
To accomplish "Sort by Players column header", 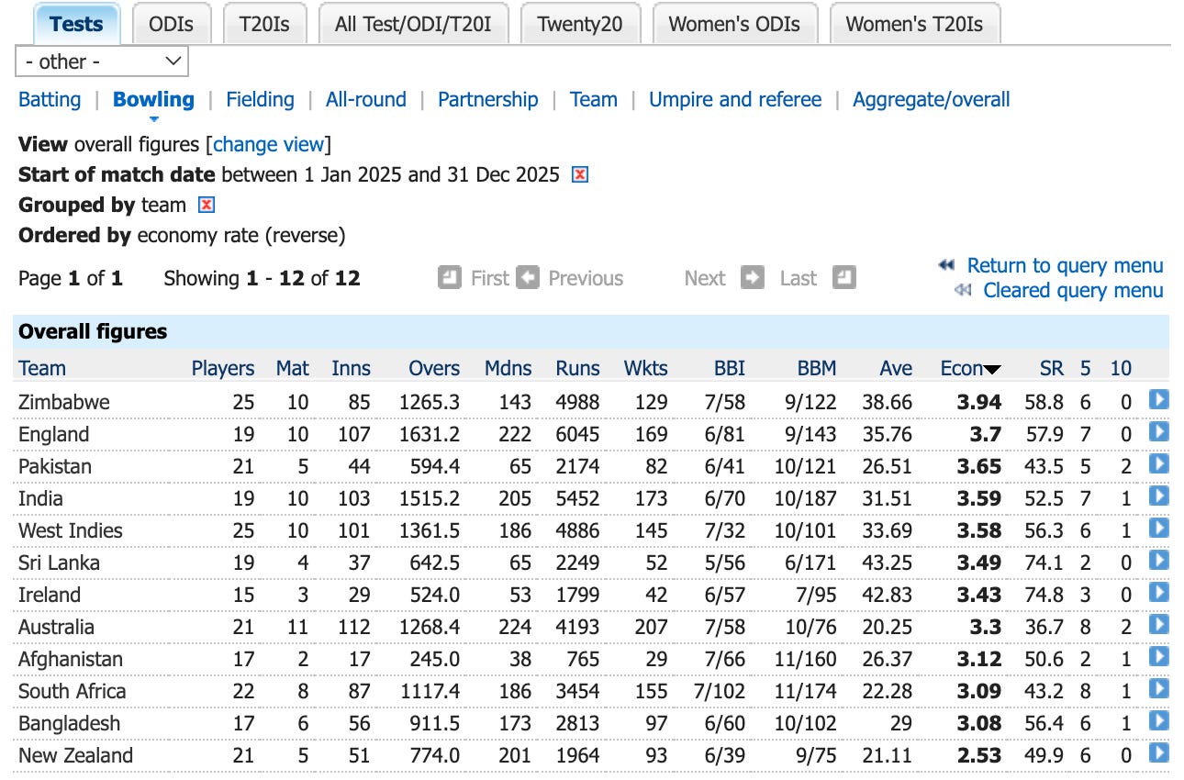I will click(x=223, y=369).
